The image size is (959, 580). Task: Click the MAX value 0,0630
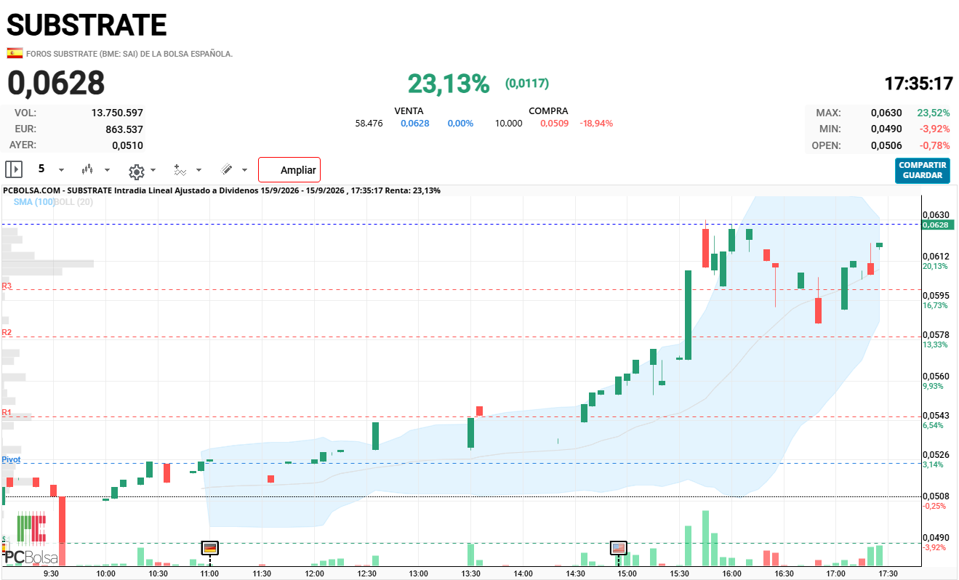point(886,113)
